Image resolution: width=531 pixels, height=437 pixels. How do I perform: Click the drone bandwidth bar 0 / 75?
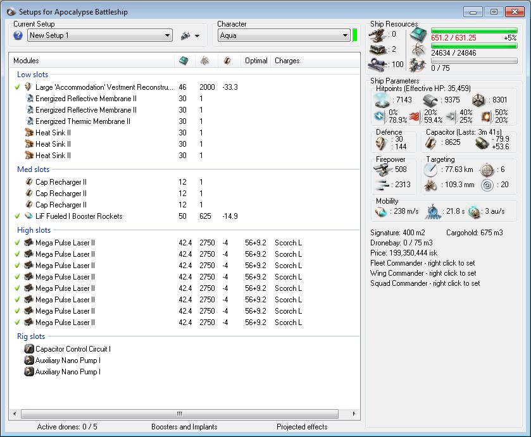474,61
